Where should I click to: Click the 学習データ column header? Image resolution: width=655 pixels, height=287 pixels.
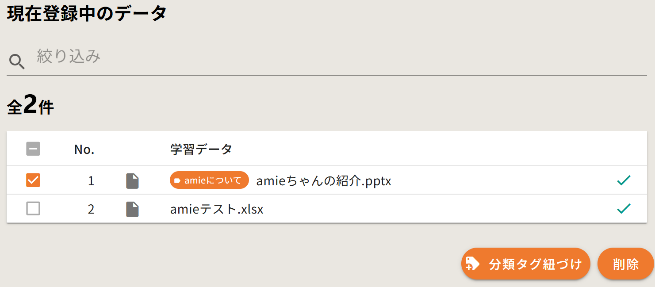click(x=201, y=149)
